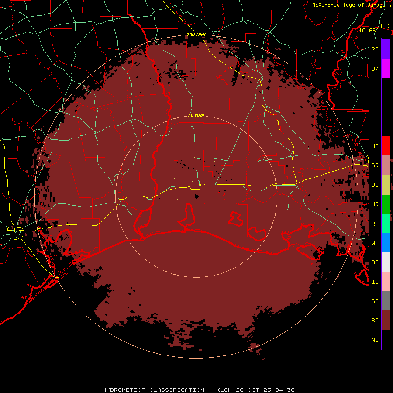Screen dimensions: 393x393
Task: Click the IC legend label
Action: (375, 282)
